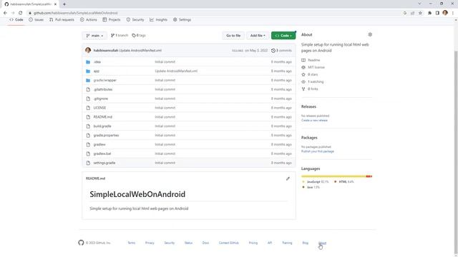Click the app folder icon
This screenshot has width=458, height=257.
click(x=88, y=71)
